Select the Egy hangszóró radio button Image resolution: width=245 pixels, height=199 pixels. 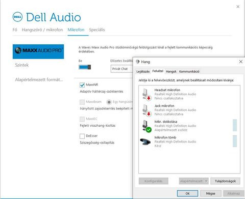[109, 102]
